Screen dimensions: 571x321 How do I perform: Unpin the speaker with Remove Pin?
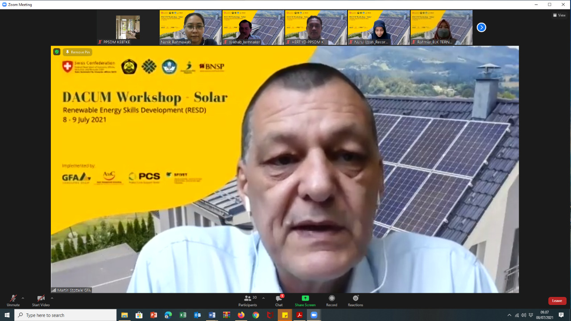click(x=78, y=52)
